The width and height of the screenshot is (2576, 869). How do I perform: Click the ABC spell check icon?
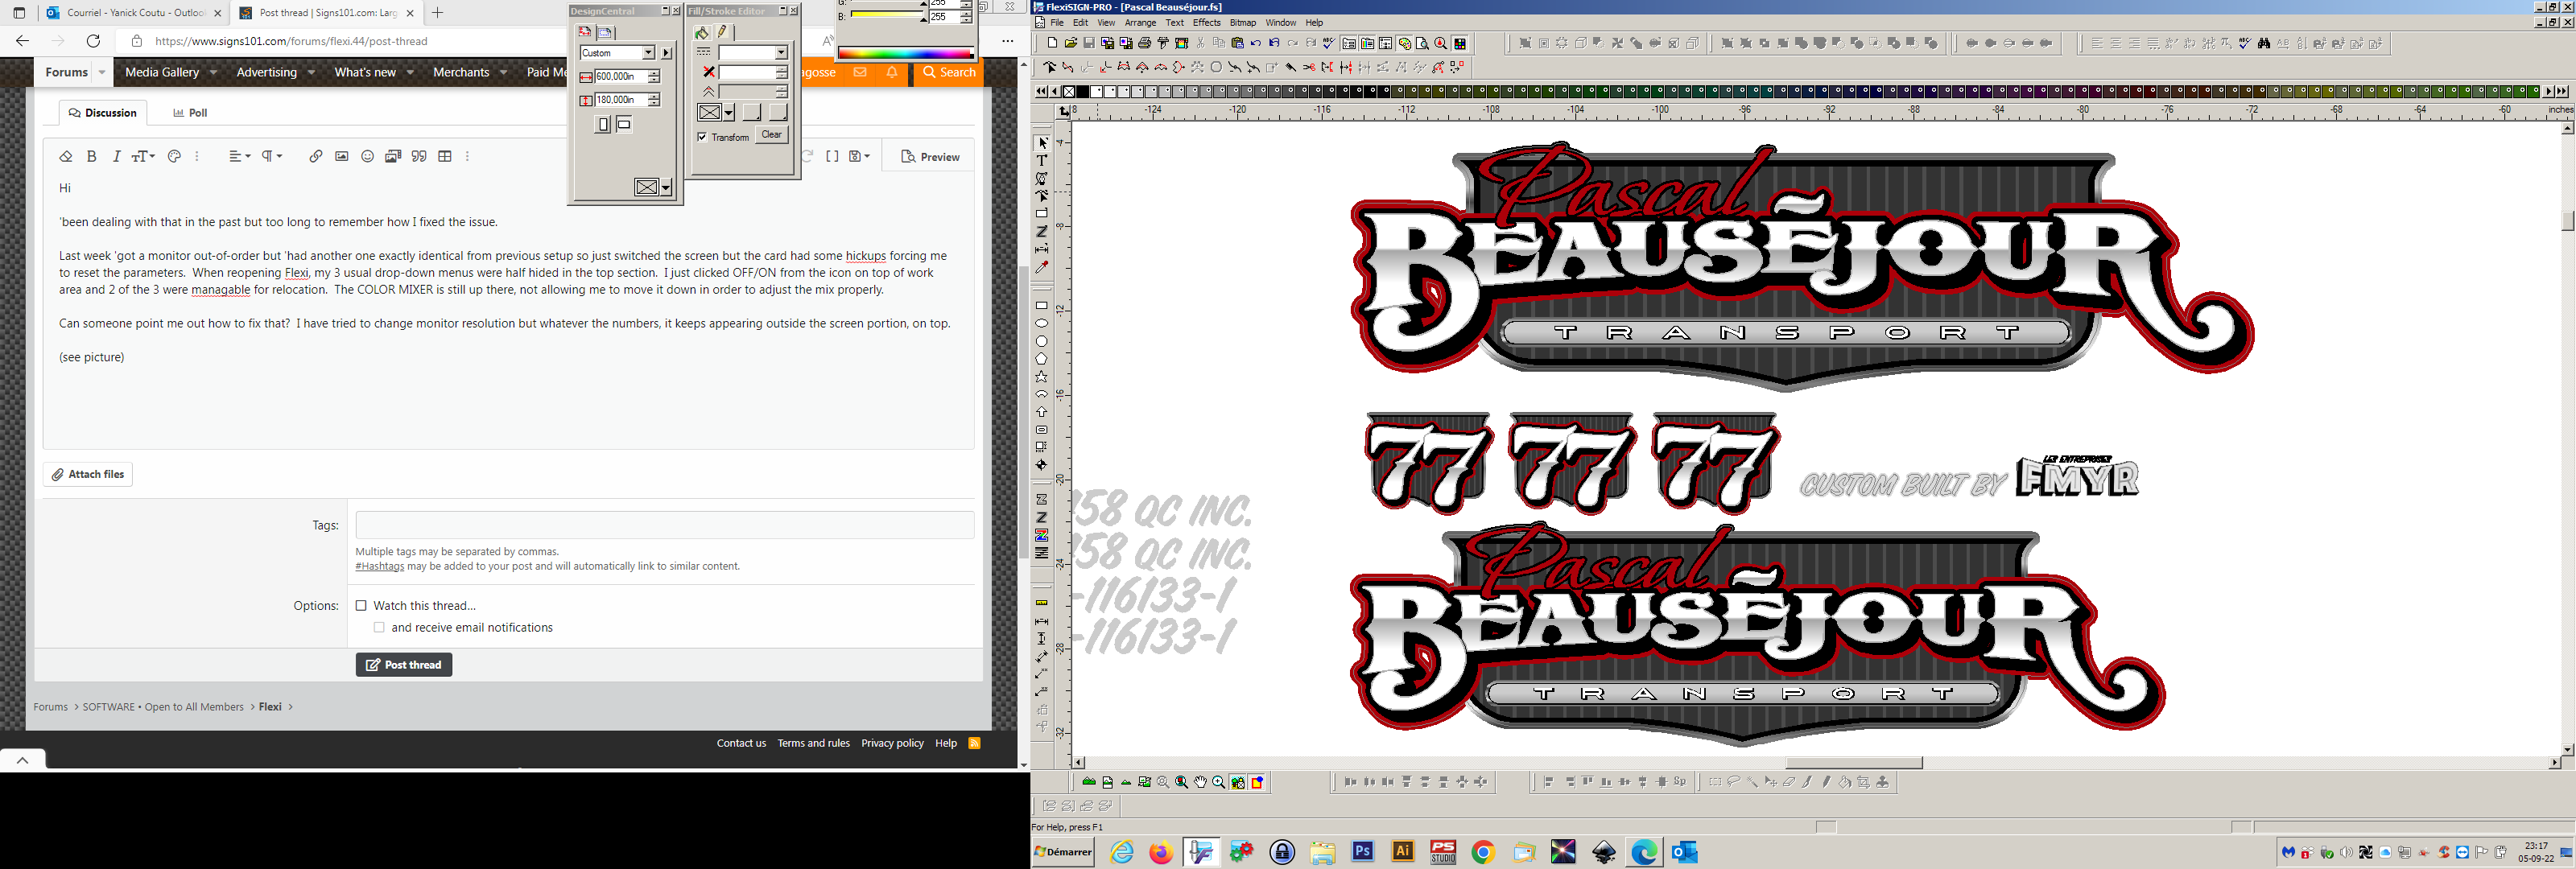click(1329, 43)
